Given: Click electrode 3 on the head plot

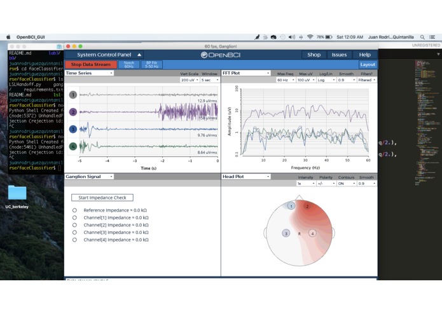Looking at the screenshot, I should pyautogui.click(x=286, y=233).
